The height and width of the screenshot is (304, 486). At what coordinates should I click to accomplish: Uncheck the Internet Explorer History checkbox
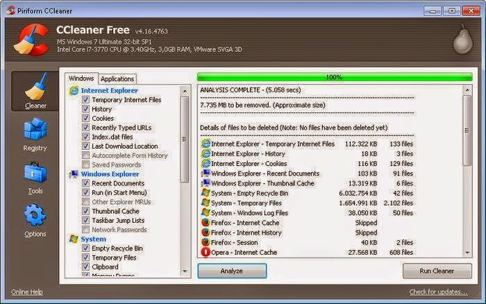[85, 109]
